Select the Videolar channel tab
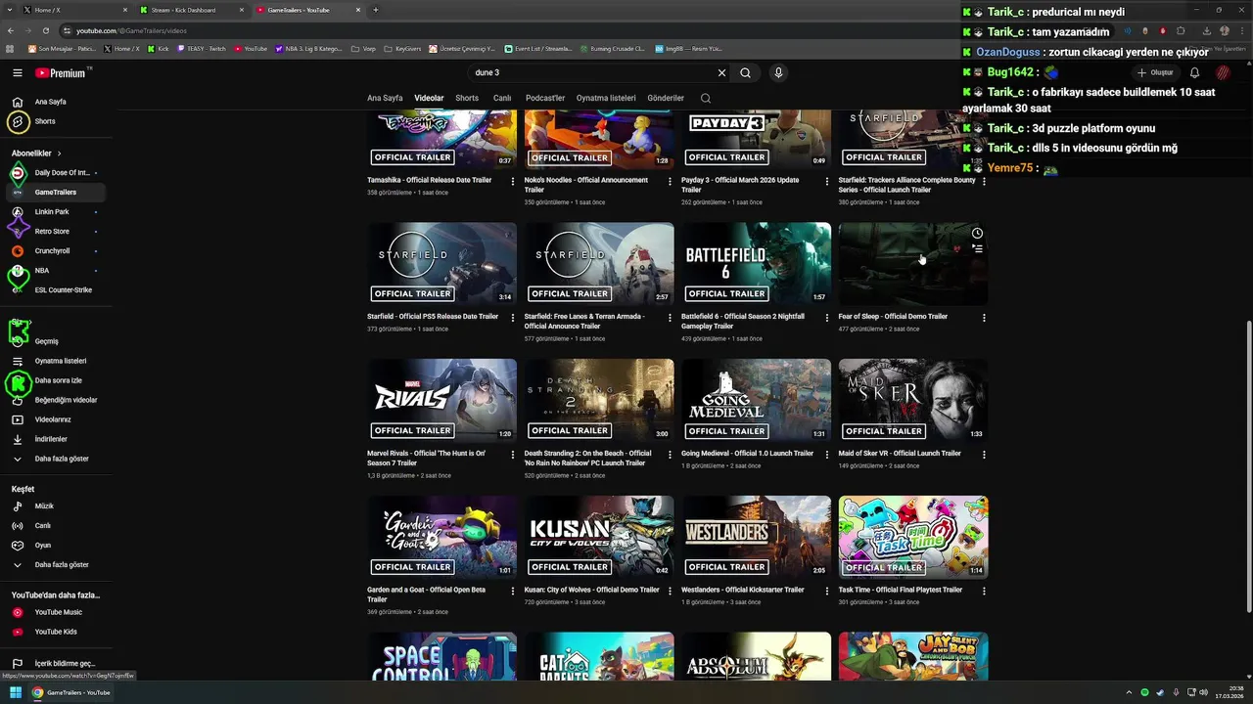The image size is (1253, 704). pyautogui.click(x=429, y=99)
